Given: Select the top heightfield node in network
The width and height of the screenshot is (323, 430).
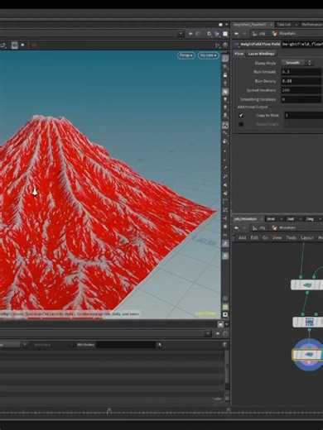Looking at the screenshot, I should [x=306, y=284].
